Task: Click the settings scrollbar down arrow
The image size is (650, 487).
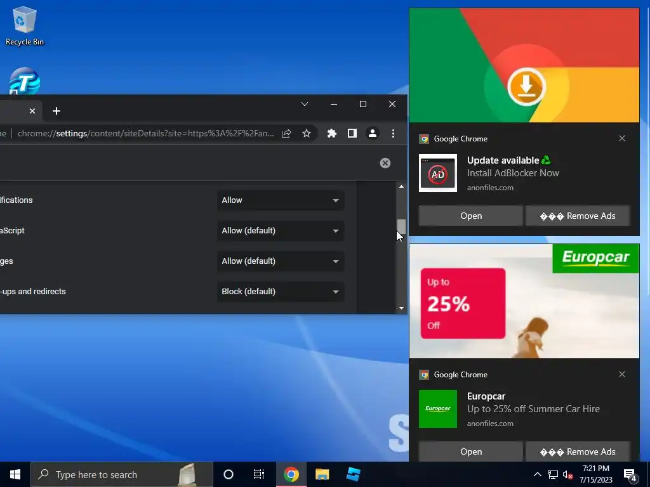Action: click(x=401, y=308)
